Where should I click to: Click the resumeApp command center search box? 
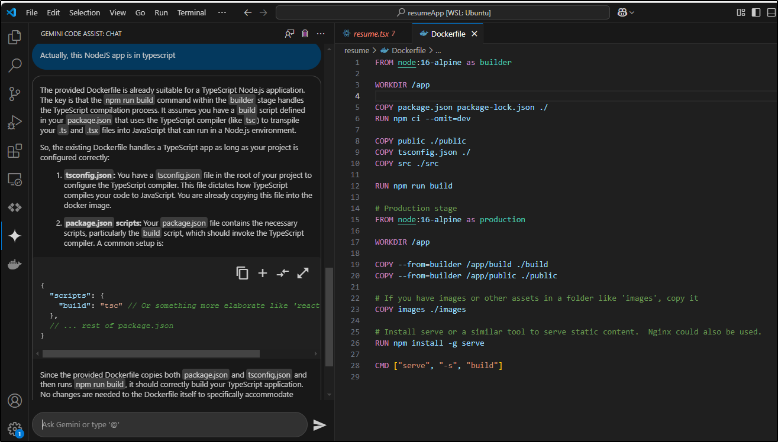(443, 12)
